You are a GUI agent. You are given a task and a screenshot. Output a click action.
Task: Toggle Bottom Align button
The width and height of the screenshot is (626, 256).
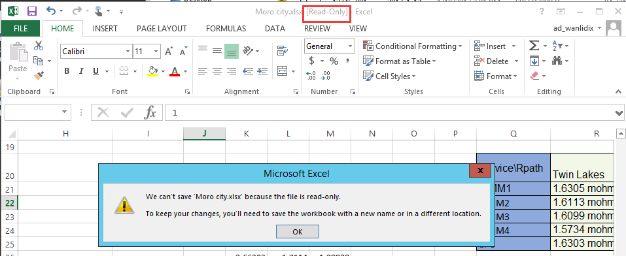click(x=232, y=51)
